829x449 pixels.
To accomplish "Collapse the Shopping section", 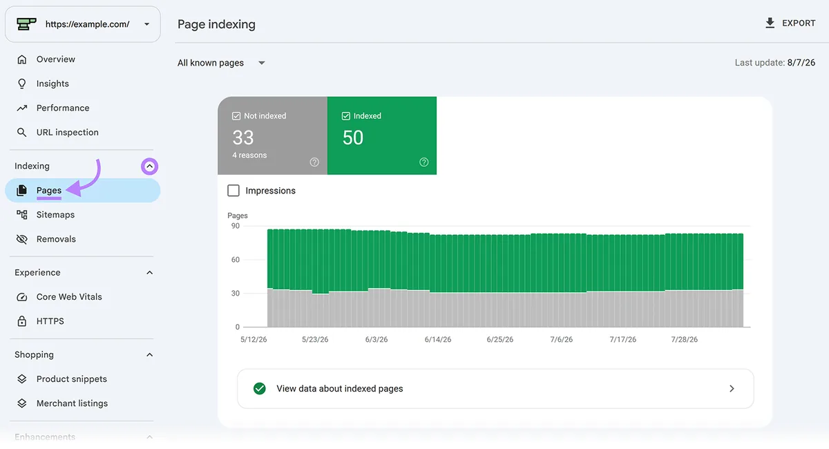I will tap(150, 355).
